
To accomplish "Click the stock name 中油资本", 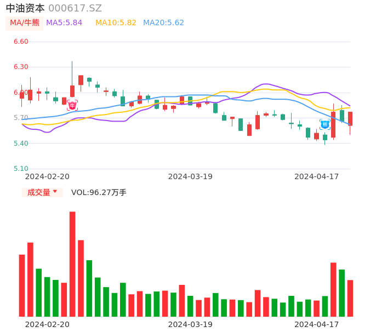I will point(25,8).
